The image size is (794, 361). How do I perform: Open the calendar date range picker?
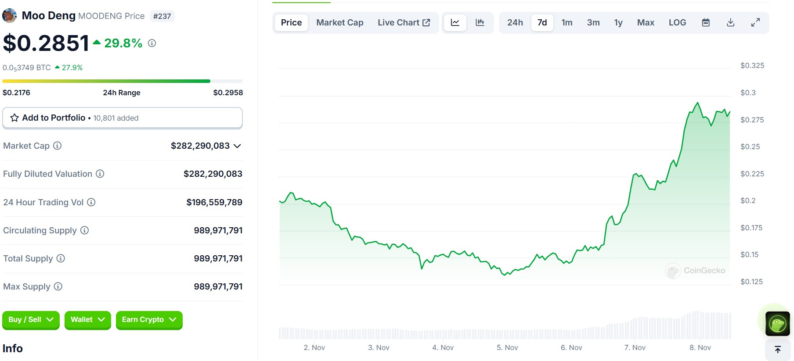[x=706, y=22]
